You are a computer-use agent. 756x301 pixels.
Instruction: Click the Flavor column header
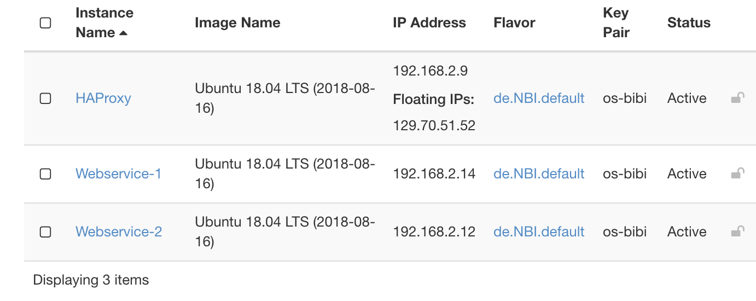514,23
